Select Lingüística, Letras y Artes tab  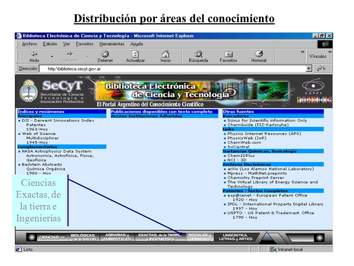click(x=236, y=237)
